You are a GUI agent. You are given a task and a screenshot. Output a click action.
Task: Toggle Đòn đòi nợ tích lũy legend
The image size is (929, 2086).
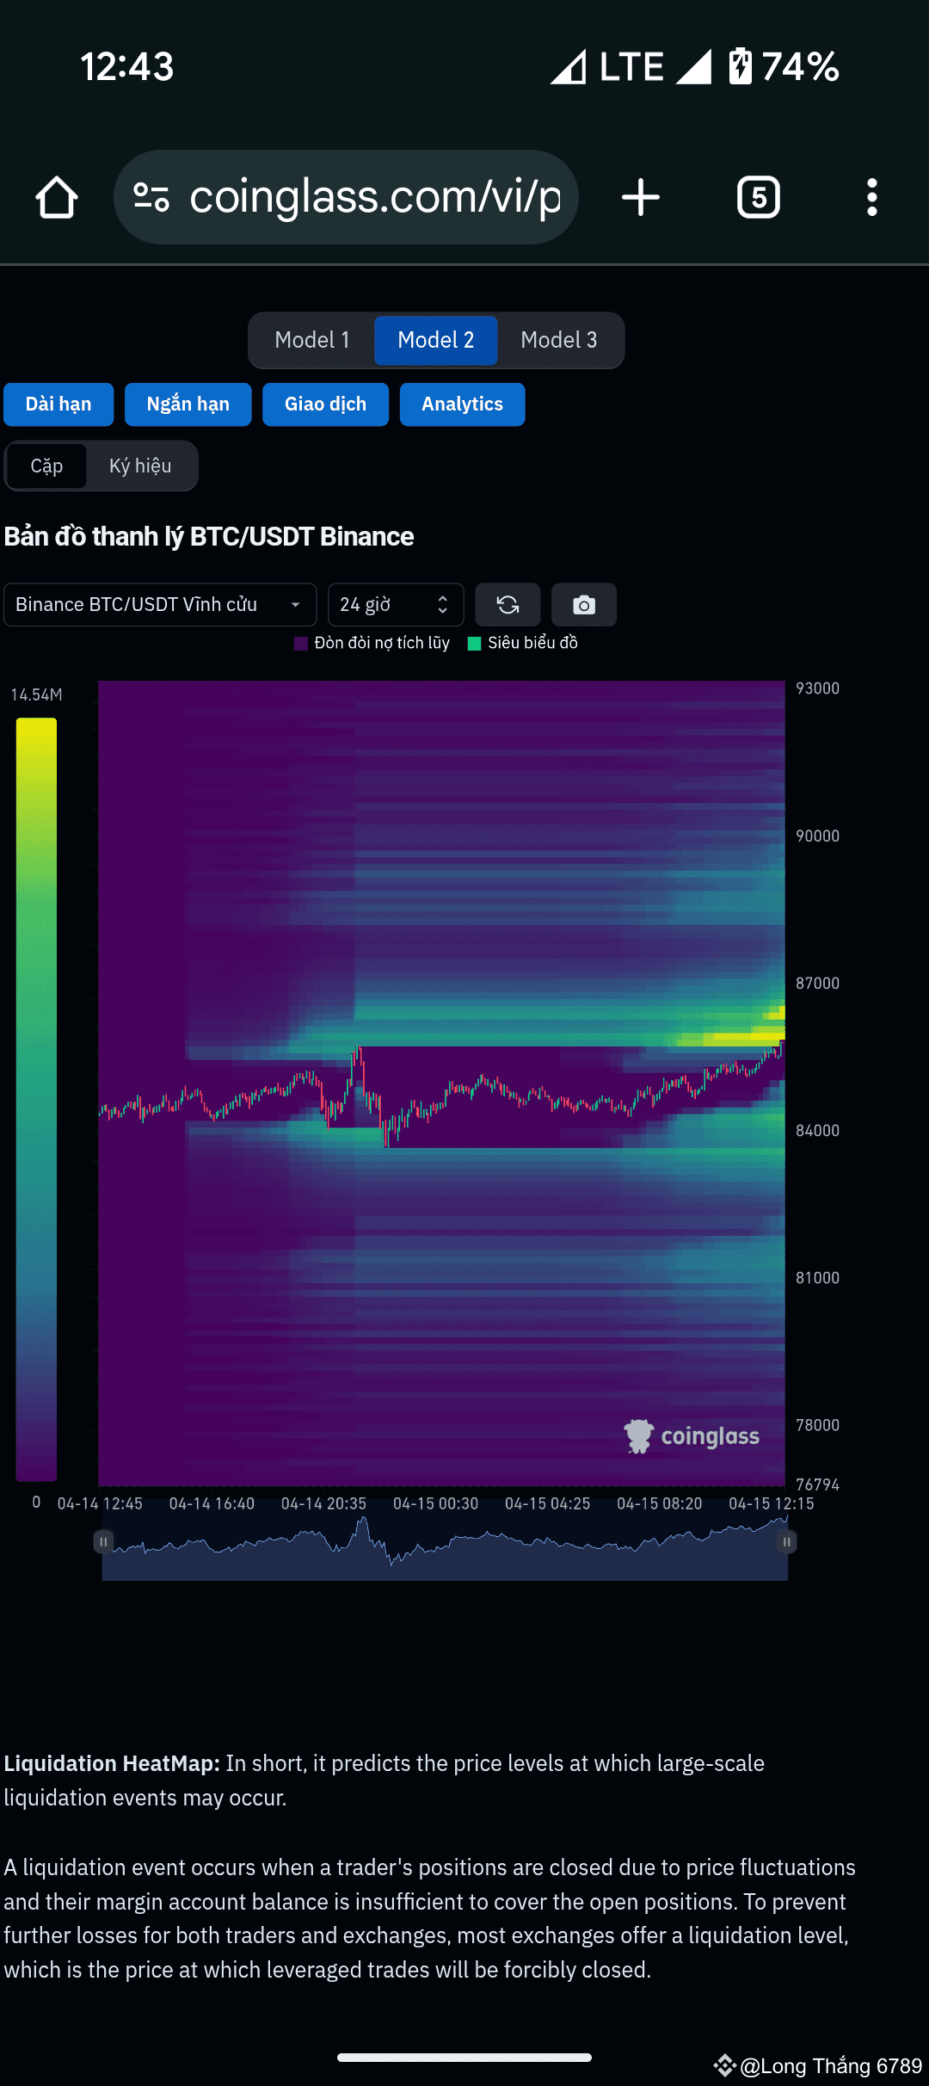pos(372,643)
